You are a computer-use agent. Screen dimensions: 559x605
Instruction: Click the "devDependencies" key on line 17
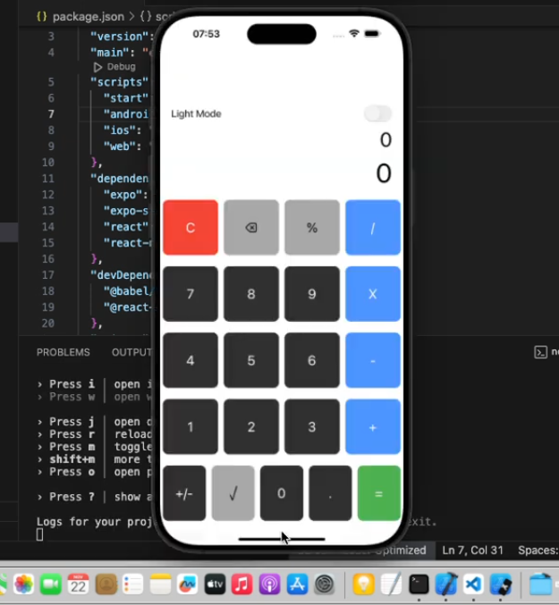coord(122,274)
